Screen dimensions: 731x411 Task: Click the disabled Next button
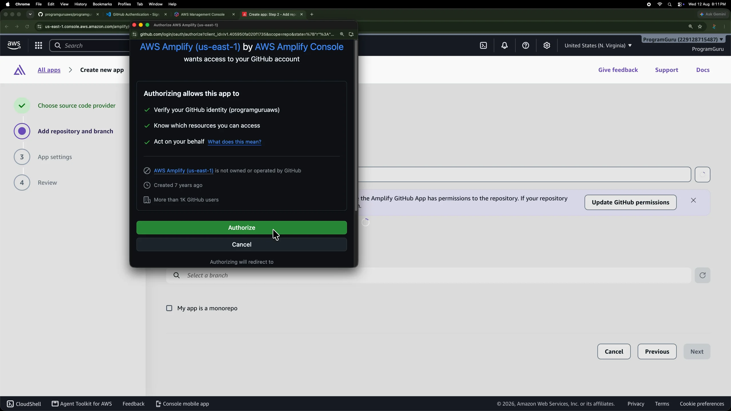(x=697, y=352)
